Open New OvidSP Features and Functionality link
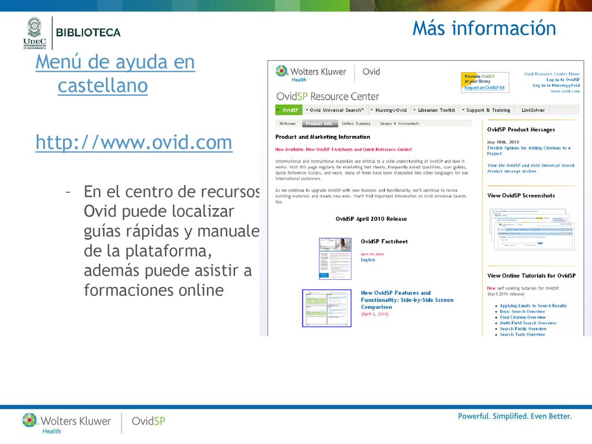The width and height of the screenshot is (592, 444). click(407, 300)
